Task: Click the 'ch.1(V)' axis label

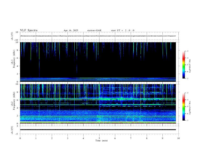Action: pyautogui.click(x=12, y=36)
